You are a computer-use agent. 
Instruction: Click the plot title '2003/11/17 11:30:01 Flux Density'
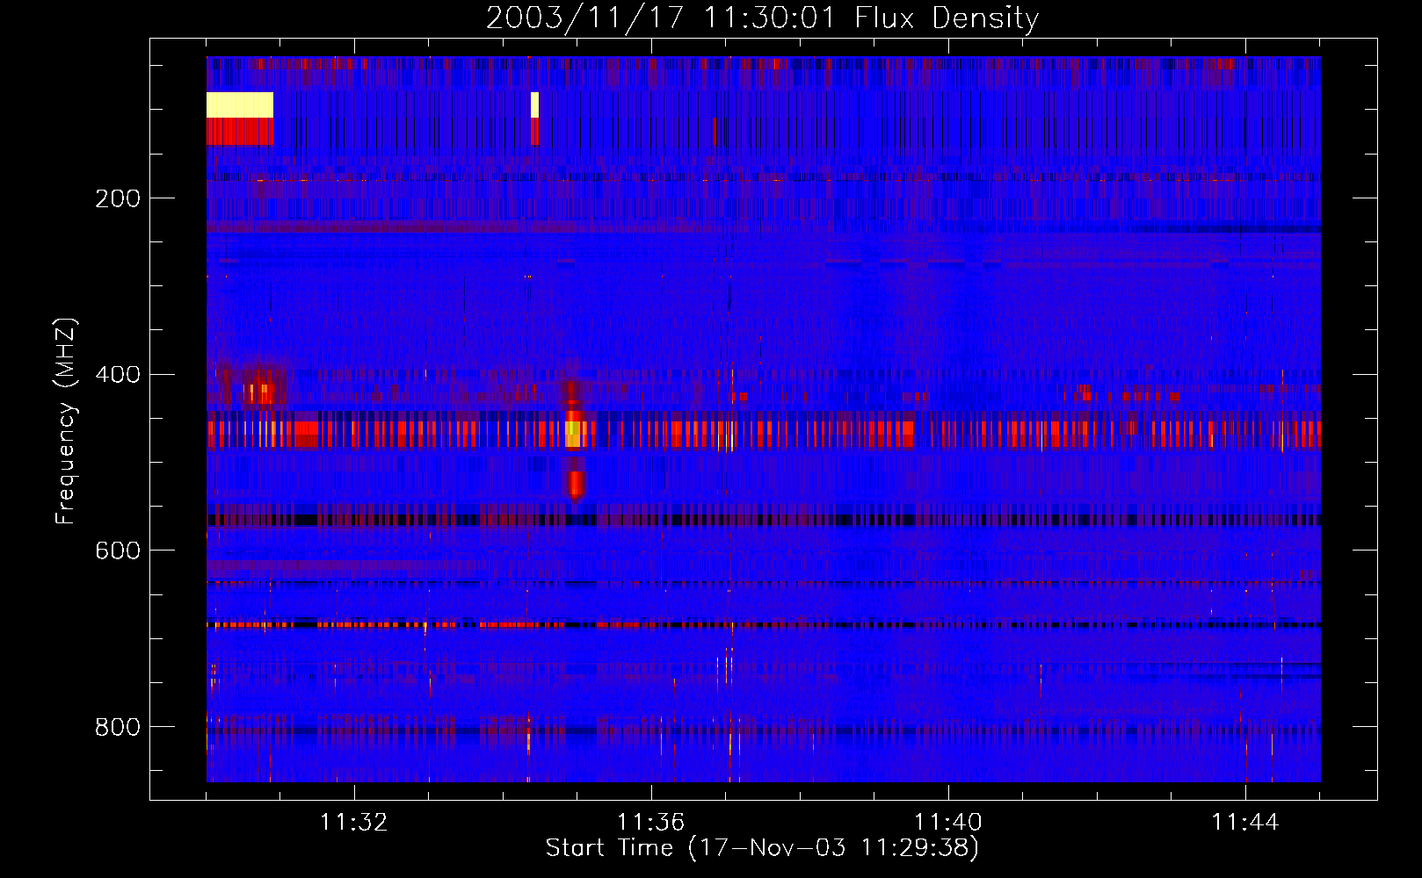point(762,18)
